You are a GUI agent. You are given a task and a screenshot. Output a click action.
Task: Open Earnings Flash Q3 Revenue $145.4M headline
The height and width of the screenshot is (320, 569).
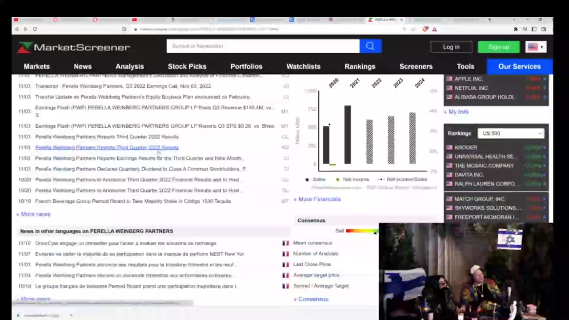(154, 111)
